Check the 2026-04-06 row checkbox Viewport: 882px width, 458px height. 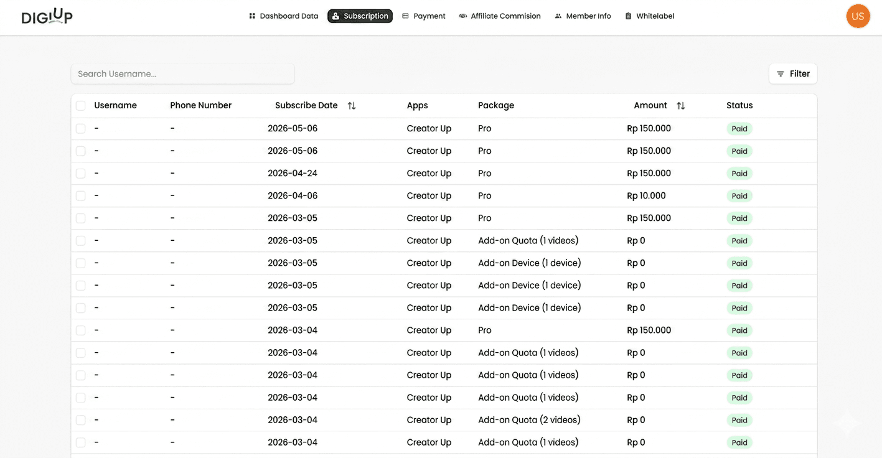pyautogui.click(x=81, y=196)
